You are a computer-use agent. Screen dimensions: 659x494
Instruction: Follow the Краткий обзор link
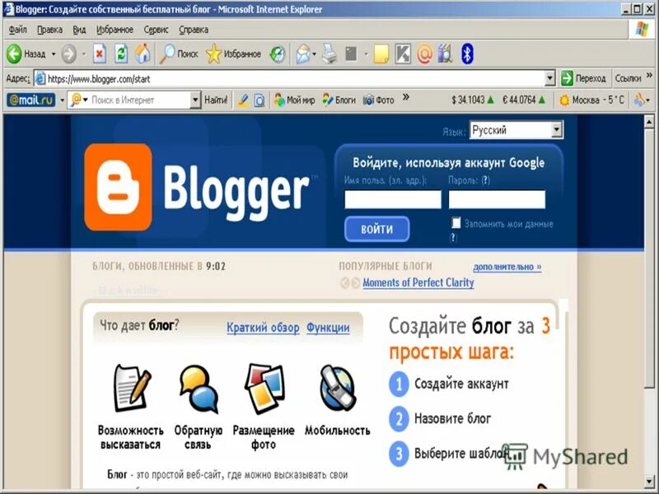point(263,328)
